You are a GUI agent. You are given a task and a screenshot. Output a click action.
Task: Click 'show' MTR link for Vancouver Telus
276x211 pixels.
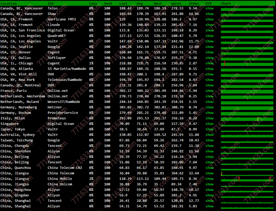coord(209,8)
